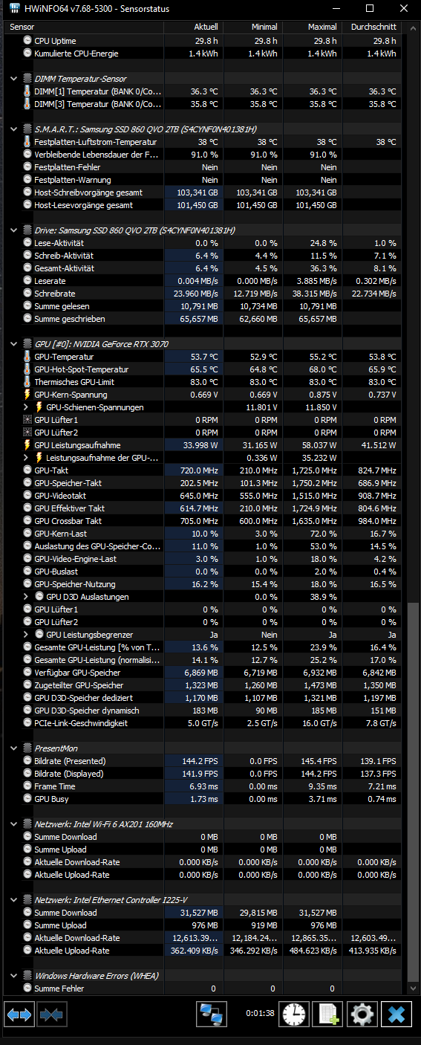The height and width of the screenshot is (1045, 421).
Task: Collapse the Windows Hardware Errors (WHEA) group
Action: click(14, 976)
